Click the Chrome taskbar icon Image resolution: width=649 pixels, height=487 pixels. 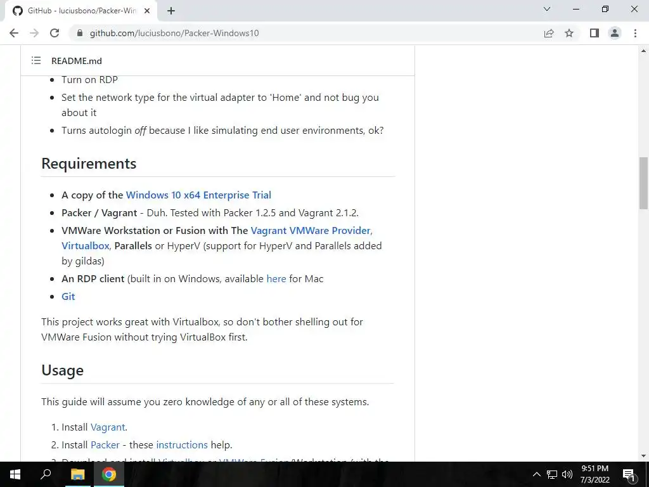[109, 474]
